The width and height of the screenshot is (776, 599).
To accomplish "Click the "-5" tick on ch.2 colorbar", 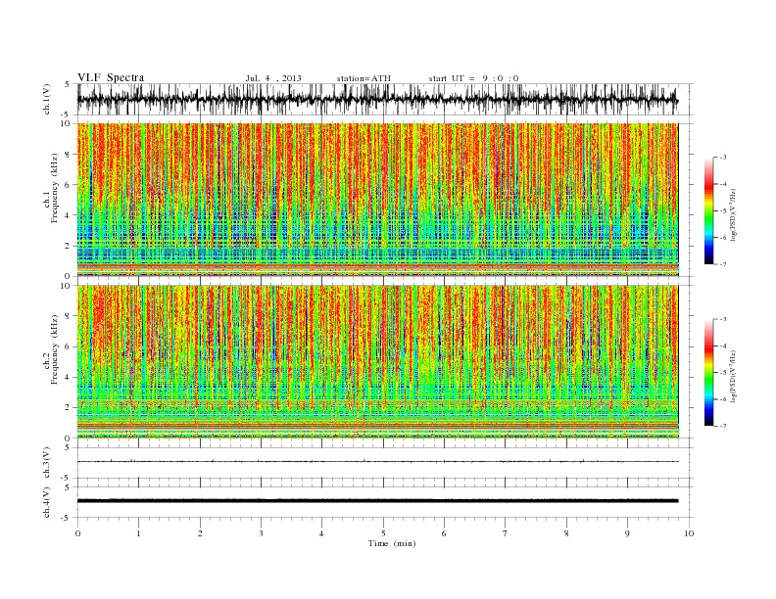I will click(723, 372).
